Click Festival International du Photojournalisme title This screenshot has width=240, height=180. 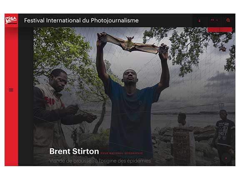81,20
